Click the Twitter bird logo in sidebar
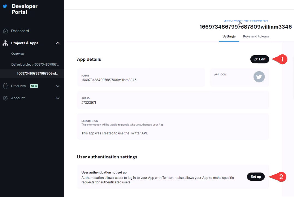294x197 pixels. (5, 6)
